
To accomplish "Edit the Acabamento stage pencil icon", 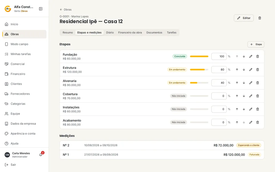I will coord(251,122).
